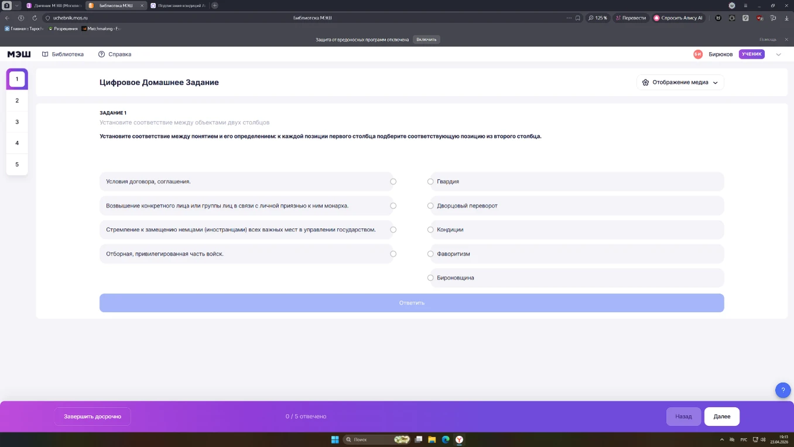The width and height of the screenshot is (794, 447).
Task: Open Справка in the top menu
Action: (114, 54)
